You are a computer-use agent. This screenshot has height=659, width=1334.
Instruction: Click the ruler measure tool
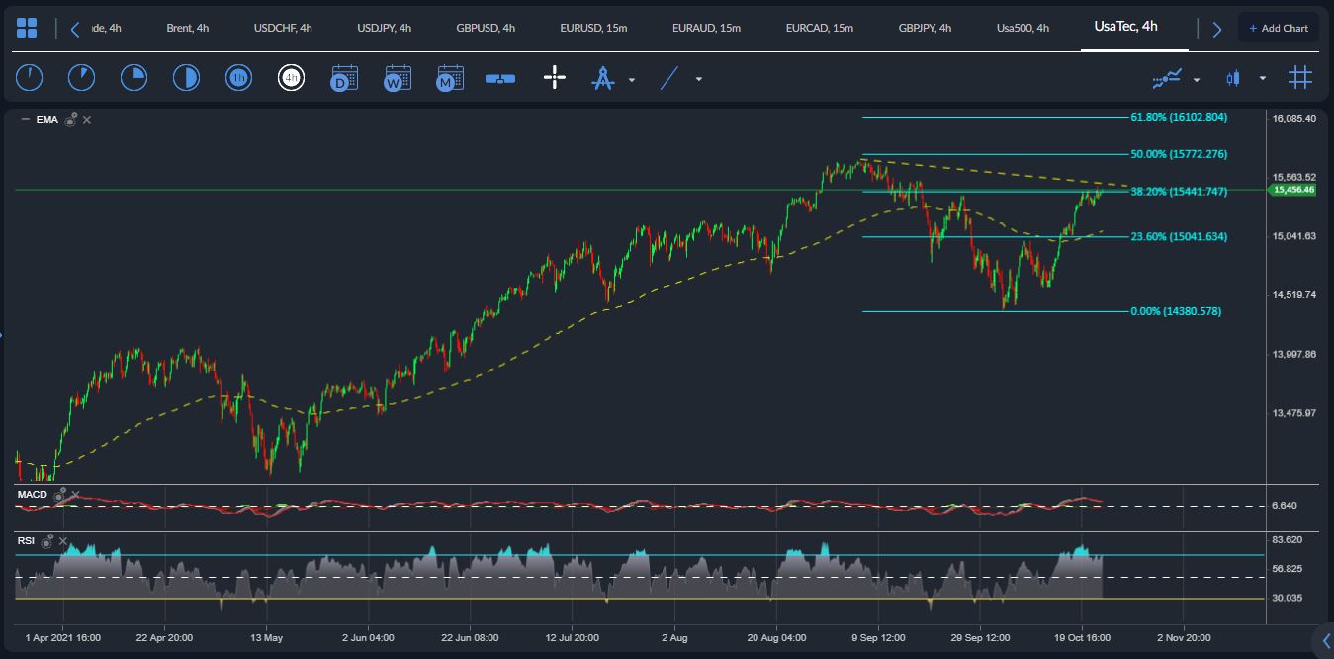[500, 79]
